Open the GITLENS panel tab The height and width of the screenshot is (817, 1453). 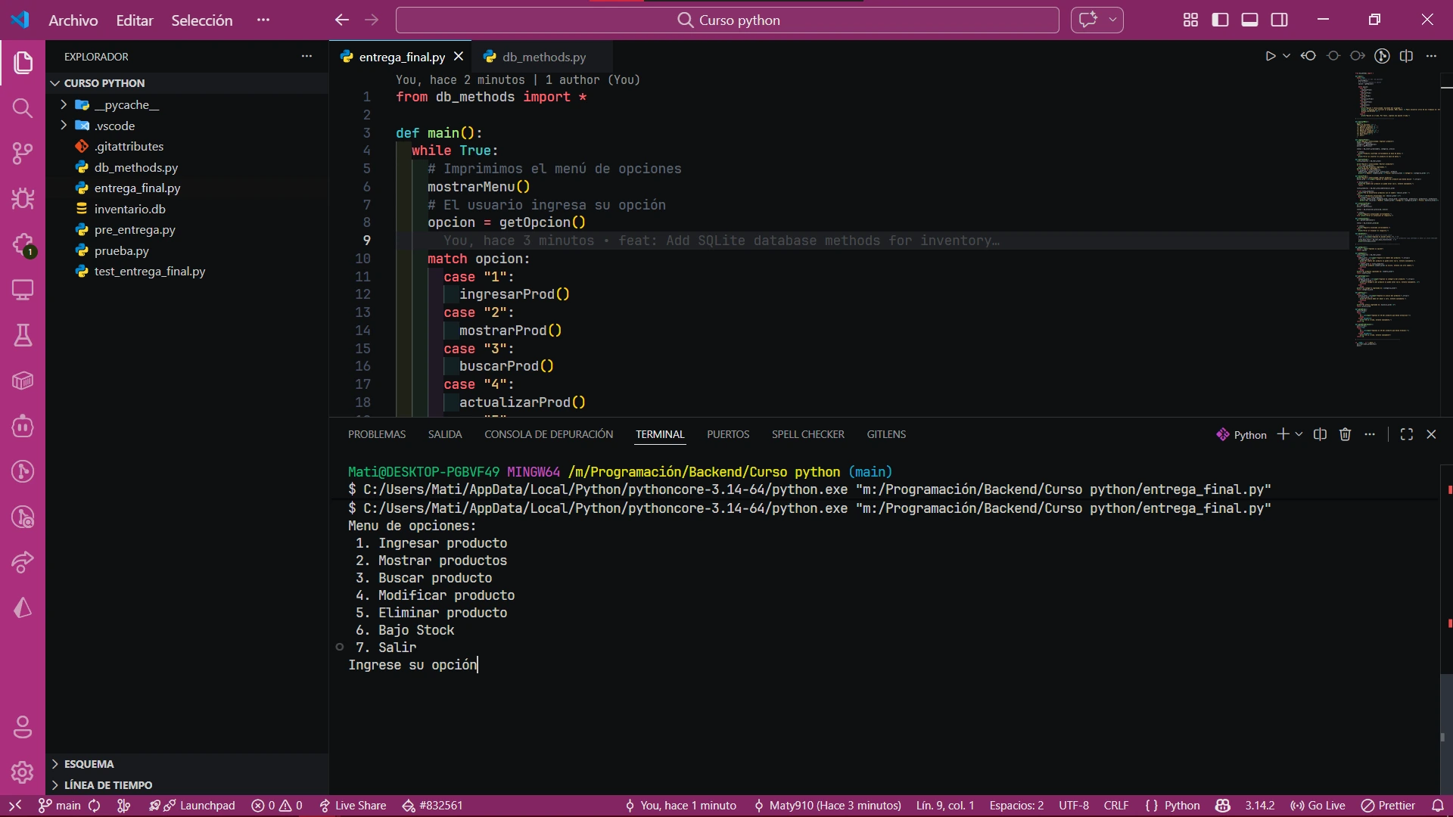pos(886,434)
